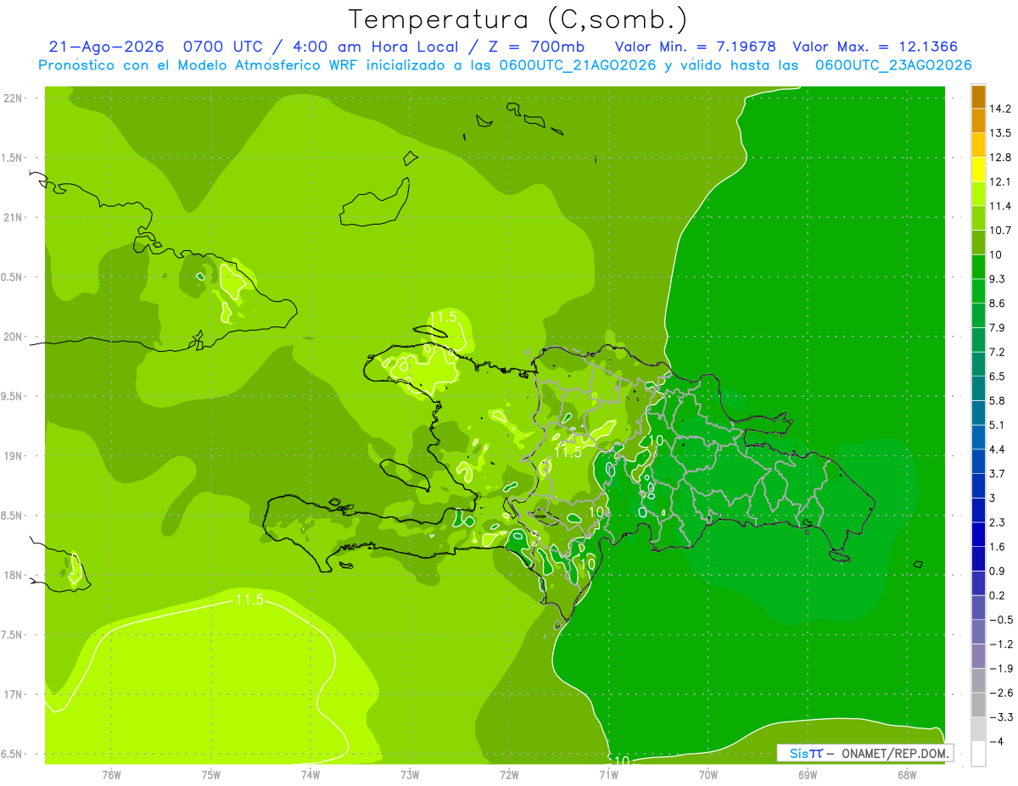Pick the yellow swatch between 12.8 and 12.1
This screenshot has height=786, width=1018.
pyautogui.click(x=978, y=170)
